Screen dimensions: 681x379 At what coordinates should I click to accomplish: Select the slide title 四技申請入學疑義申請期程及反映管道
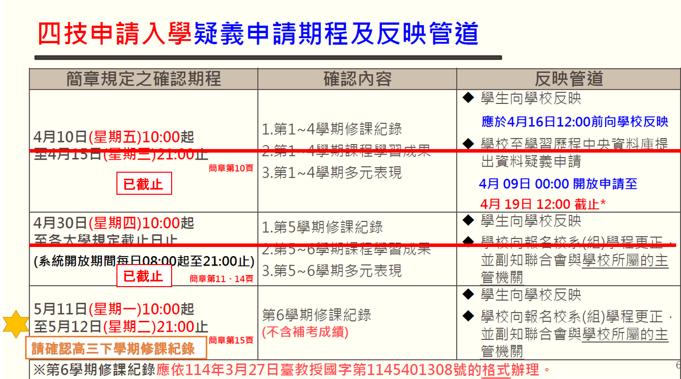point(258,34)
